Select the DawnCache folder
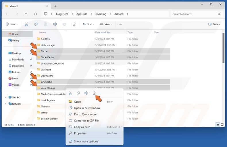The width and height of the screenshot is (227, 147). click(103, 76)
